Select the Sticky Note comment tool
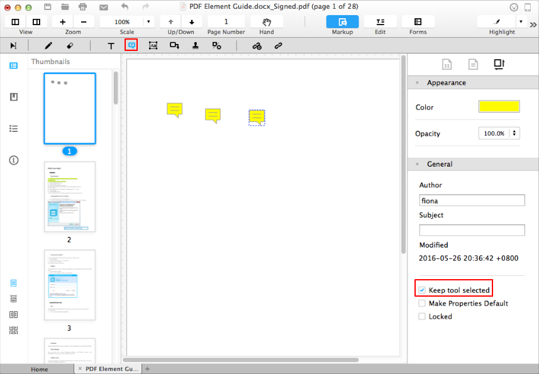The height and width of the screenshot is (374, 539). [130, 45]
